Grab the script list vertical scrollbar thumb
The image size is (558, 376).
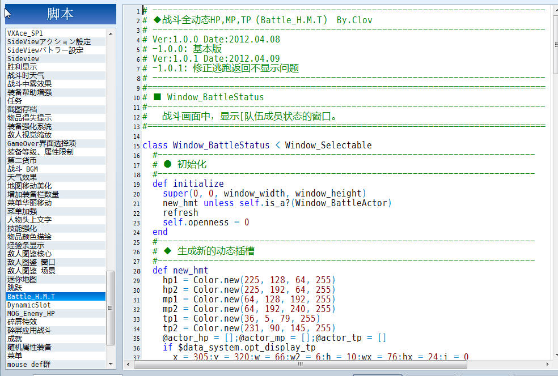pos(111,308)
